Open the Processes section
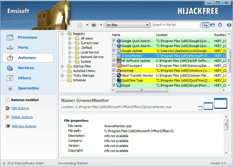 pyautogui.click(x=28, y=37)
